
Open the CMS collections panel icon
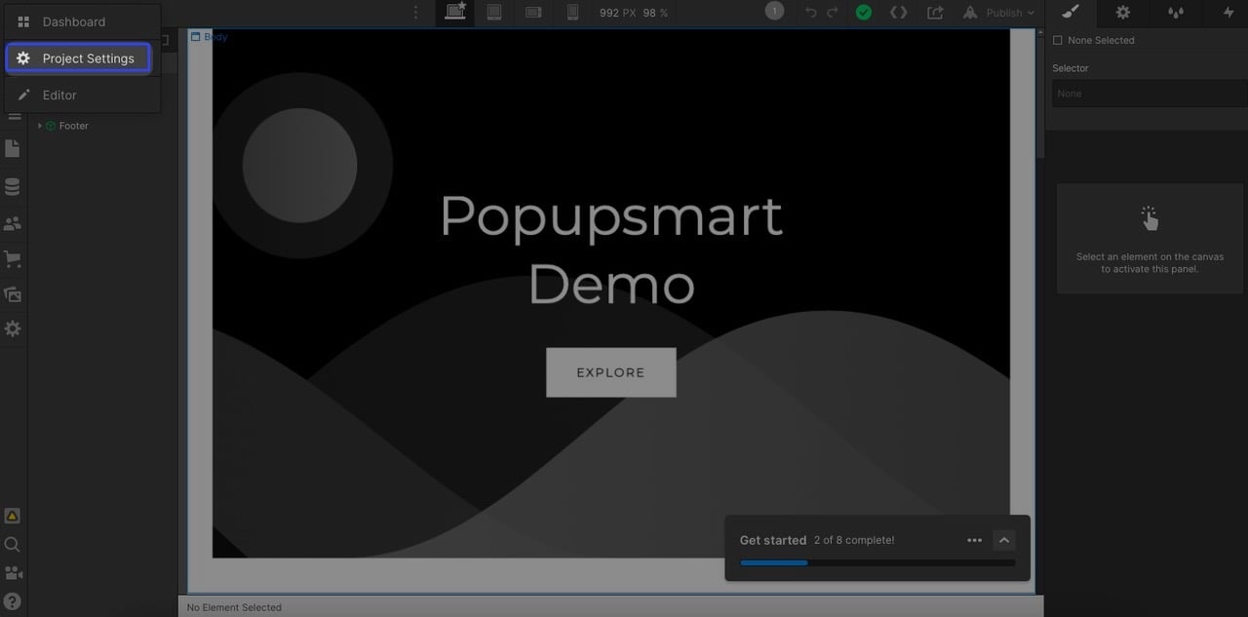pyautogui.click(x=13, y=186)
